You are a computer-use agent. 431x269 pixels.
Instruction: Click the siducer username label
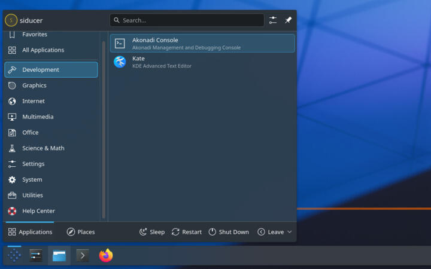[x=31, y=20]
